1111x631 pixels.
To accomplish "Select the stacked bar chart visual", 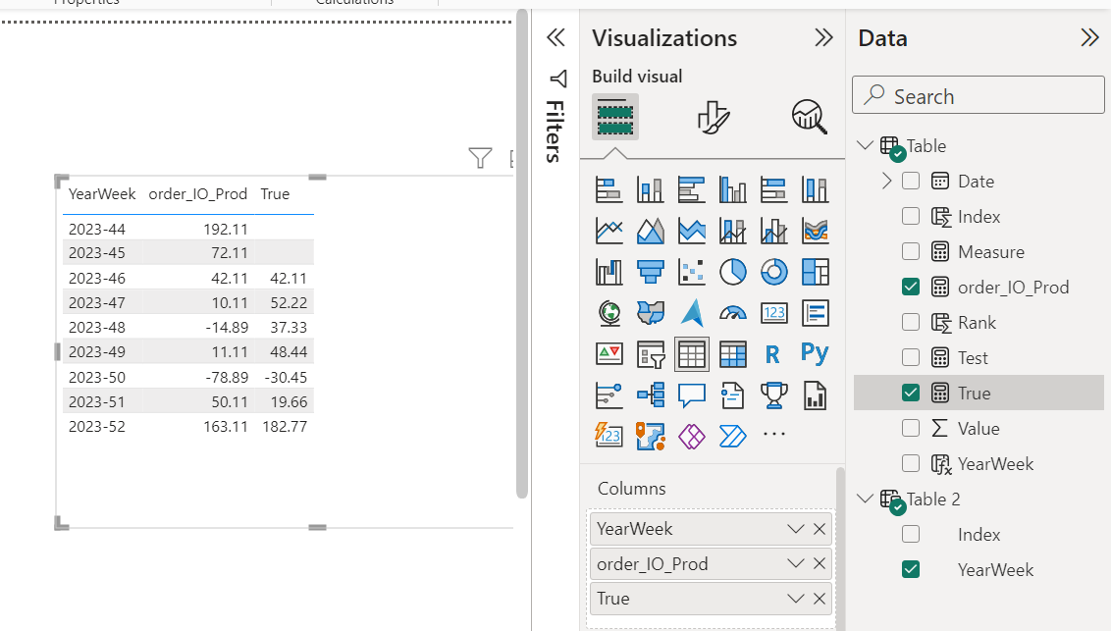I will coord(608,189).
